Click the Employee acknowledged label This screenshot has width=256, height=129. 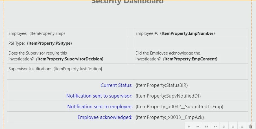click(105, 117)
